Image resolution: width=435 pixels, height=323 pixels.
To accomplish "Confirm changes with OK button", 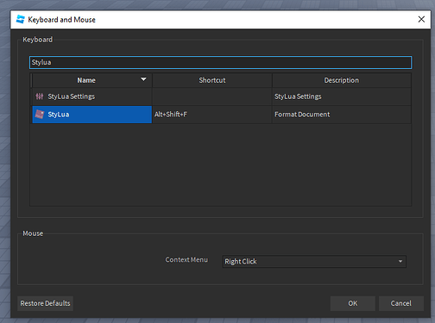I will 353,303.
